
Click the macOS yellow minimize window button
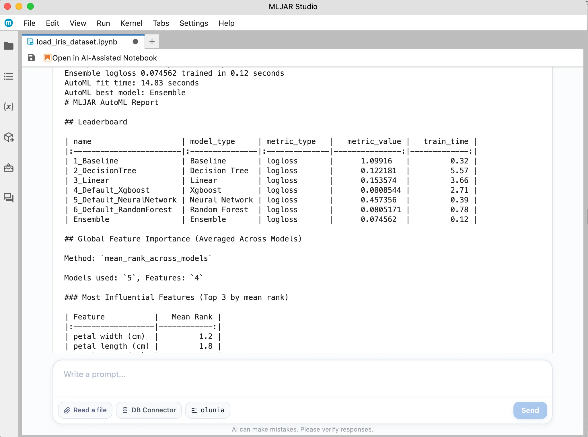[x=19, y=6]
